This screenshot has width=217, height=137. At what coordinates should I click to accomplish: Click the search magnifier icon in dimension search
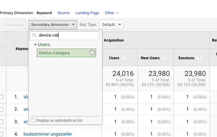[34, 35]
